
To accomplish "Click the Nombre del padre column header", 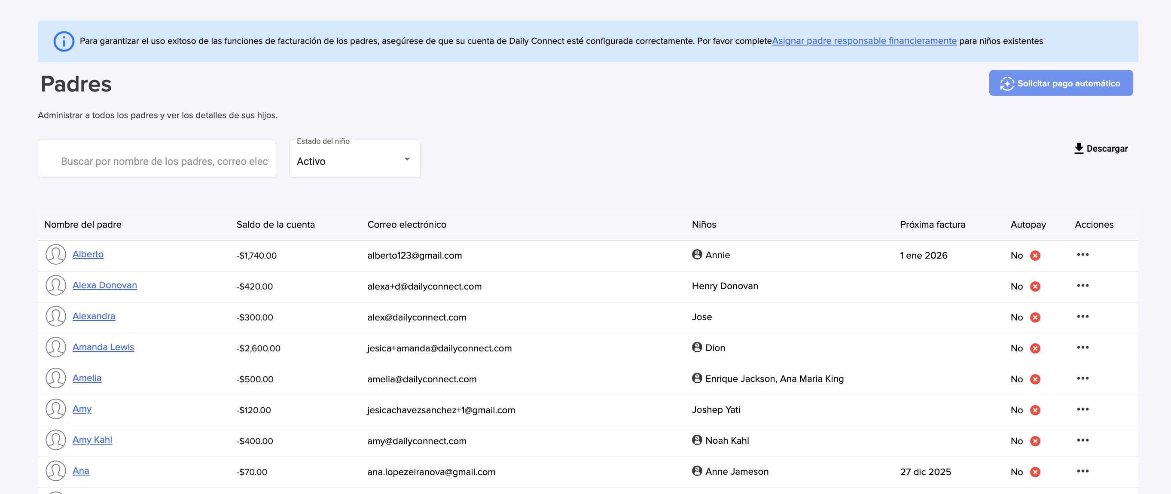I will 83,225.
